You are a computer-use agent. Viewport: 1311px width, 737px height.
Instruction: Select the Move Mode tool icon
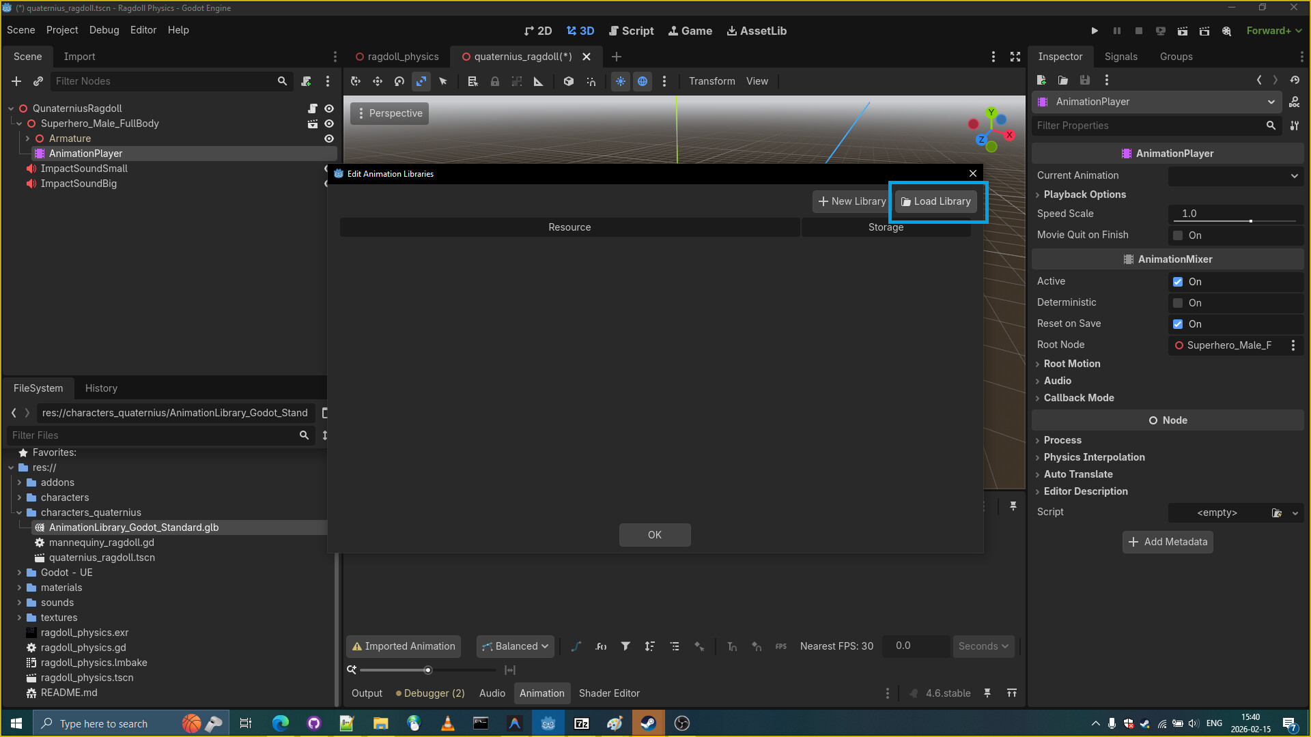pyautogui.click(x=378, y=81)
